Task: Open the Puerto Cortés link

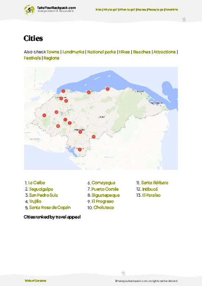Action: pos(105,189)
